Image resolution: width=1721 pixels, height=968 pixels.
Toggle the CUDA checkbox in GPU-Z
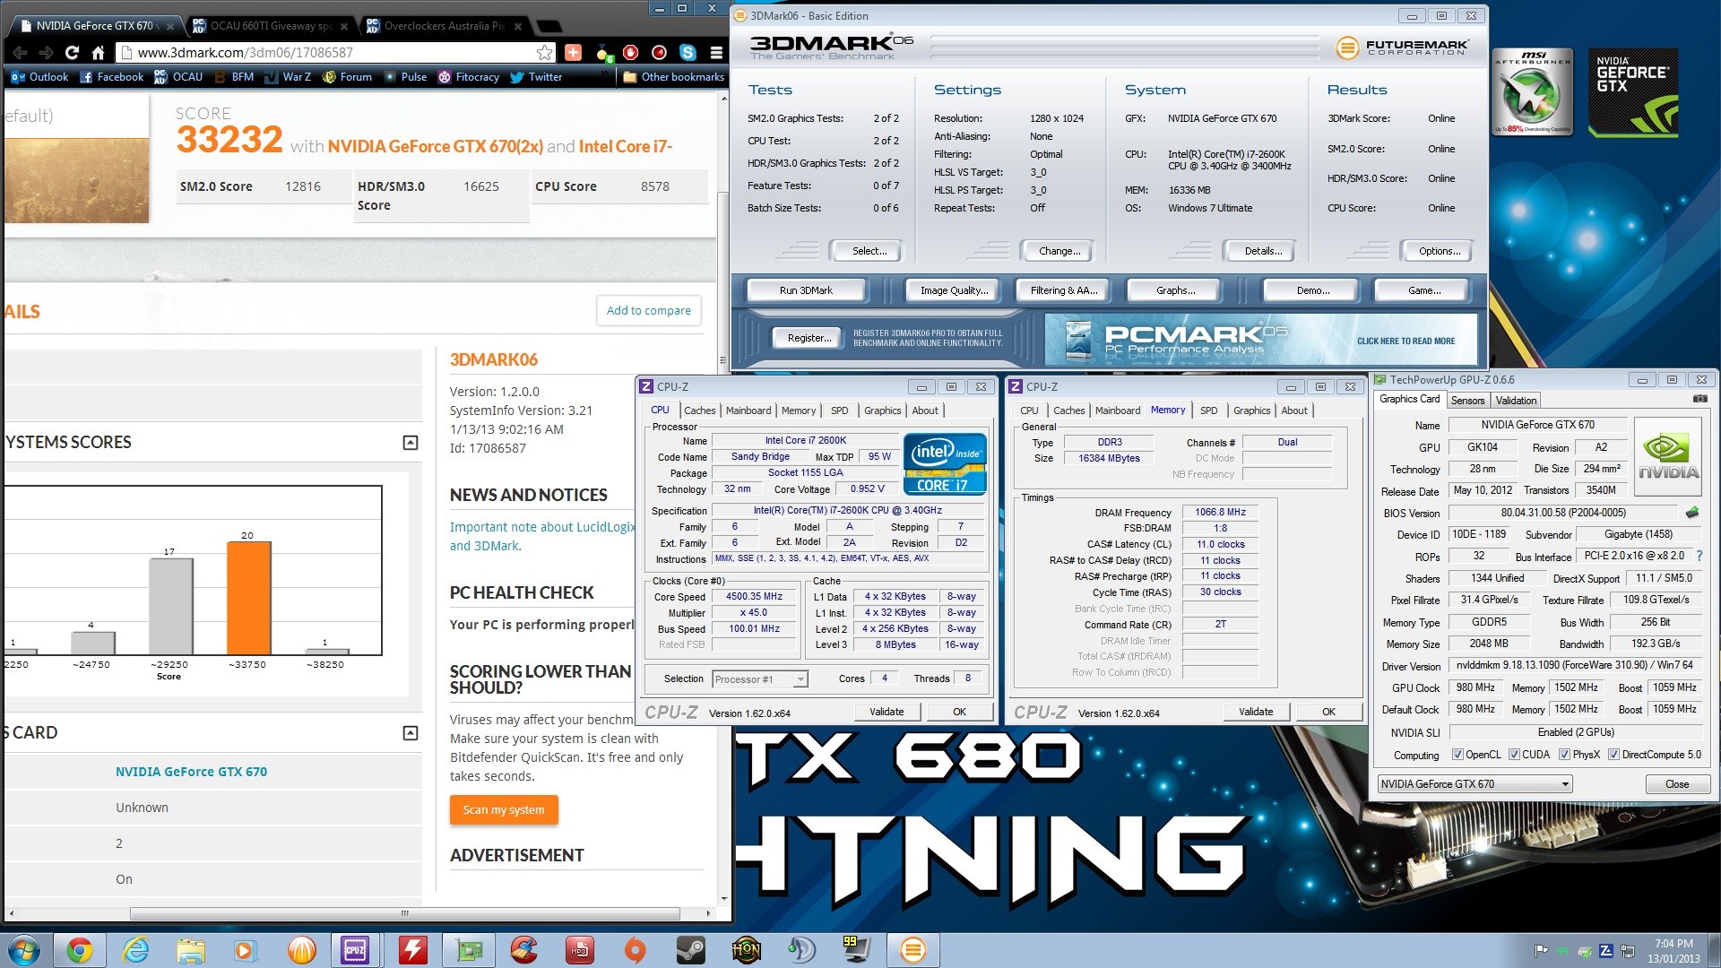1514,755
